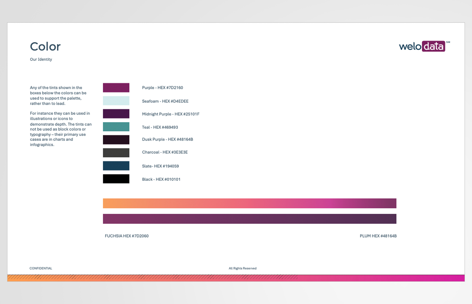Click the FUCHSIA HEX #7D2060 label
The image size is (472, 304).
[x=126, y=236]
